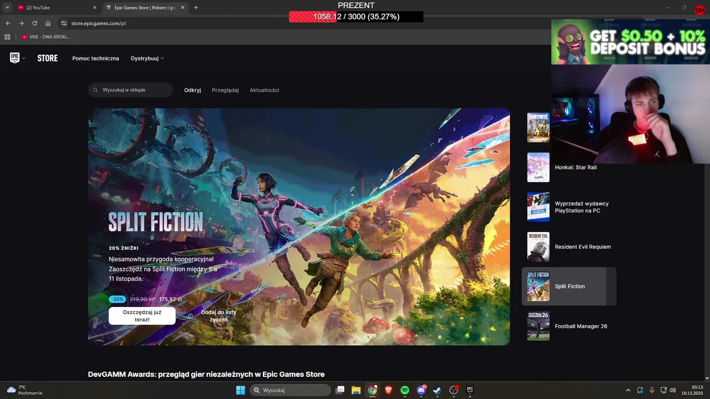The image size is (710, 399).
Task: Open the volume tray icon
Action: click(x=673, y=390)
